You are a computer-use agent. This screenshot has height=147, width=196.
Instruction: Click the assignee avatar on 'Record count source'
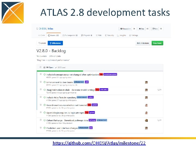(x=146, y=105)
